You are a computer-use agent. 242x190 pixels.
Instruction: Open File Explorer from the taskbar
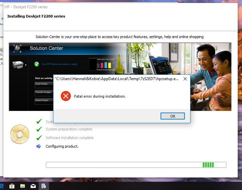pos(23,186)
